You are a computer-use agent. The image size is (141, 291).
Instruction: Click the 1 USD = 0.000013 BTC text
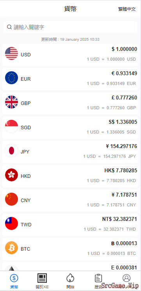(x=112, y=253)
